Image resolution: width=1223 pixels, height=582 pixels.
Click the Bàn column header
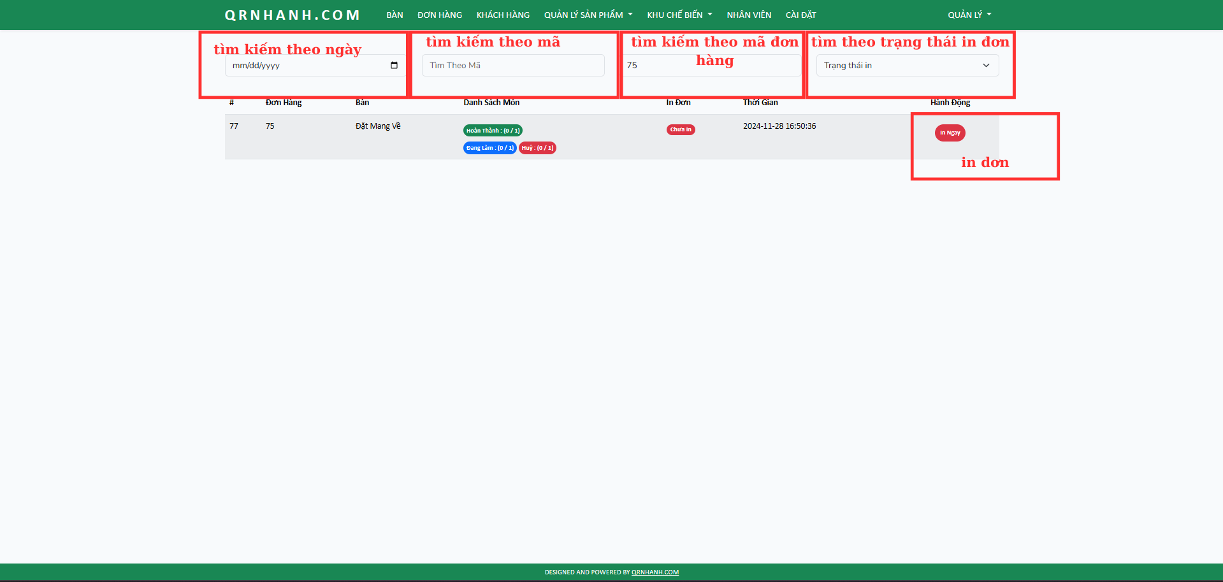point(362,103)
